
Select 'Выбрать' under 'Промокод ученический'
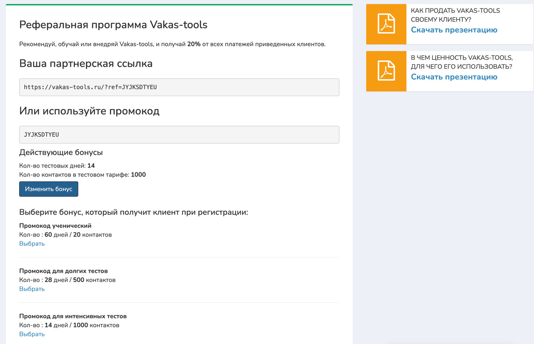tap(32, 243)
